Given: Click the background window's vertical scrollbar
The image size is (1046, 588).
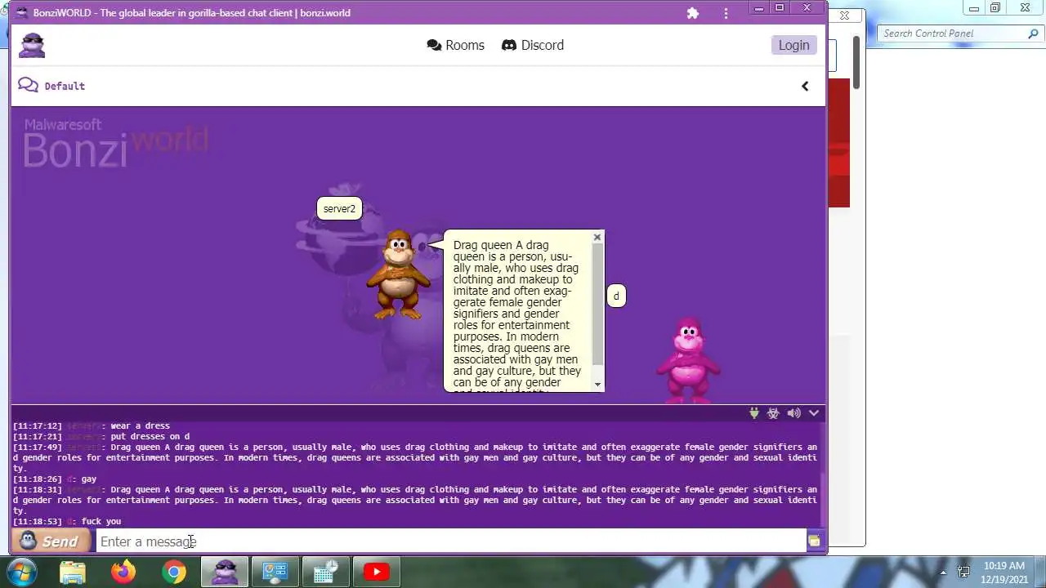Looking at the screenshot, I should pos(856,64).
